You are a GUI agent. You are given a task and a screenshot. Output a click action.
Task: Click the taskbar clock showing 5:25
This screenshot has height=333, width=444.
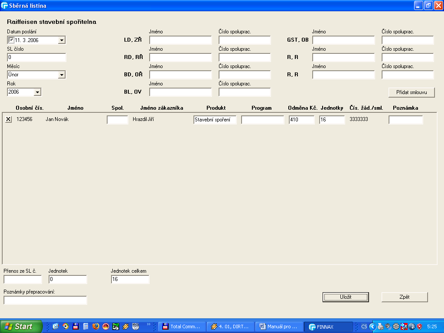432,326
